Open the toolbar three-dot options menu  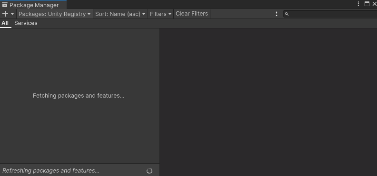click(277, 14)
